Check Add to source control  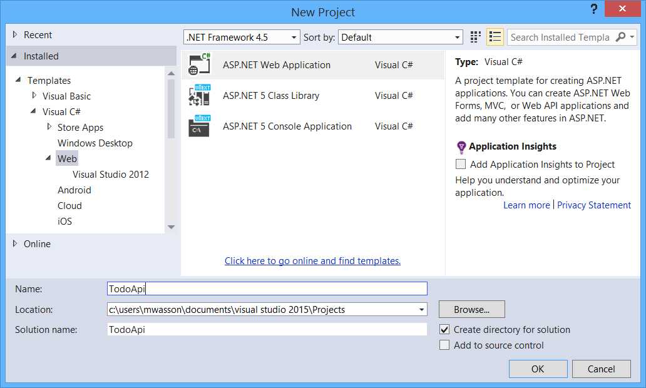point(444,345)
